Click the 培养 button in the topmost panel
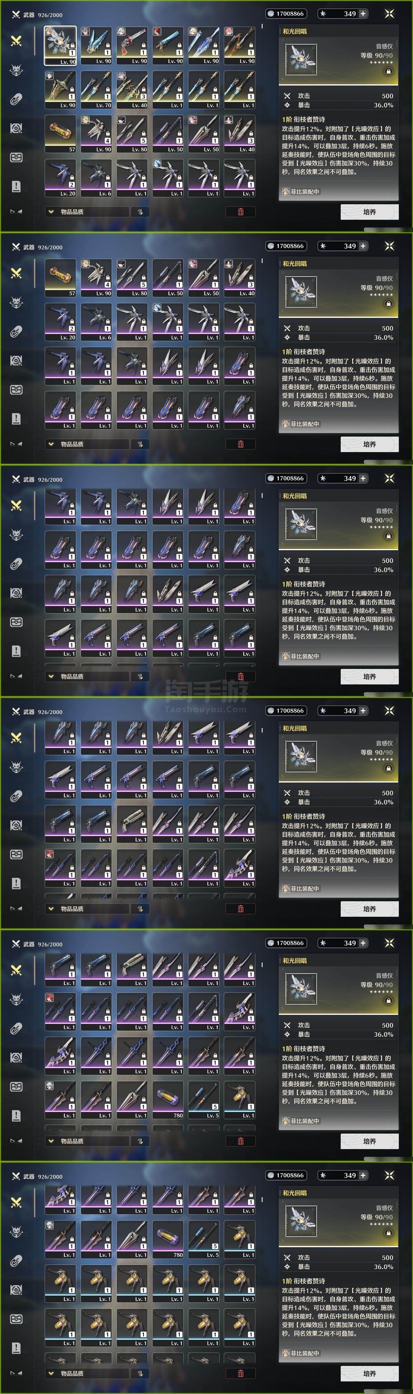The width and height of the screenshot is (413, 1394). (370, 212)
